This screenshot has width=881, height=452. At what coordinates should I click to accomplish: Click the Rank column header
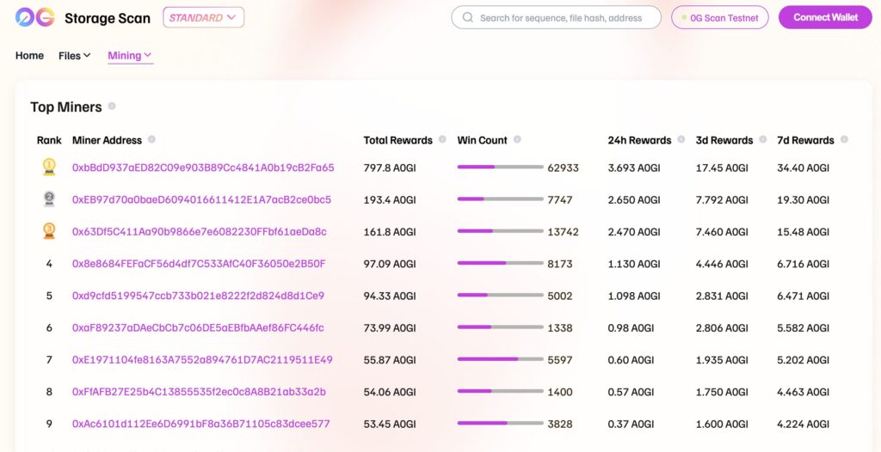[x=49, y=140]
